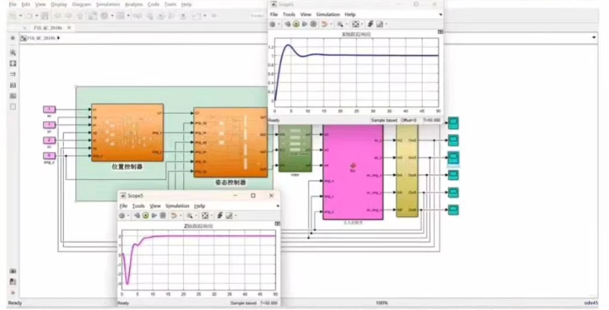This screenshot has height=310, width=609.
Task: Open configuration gear dropdown arrow in Simulink toolbar
Action: pos(112,16)
